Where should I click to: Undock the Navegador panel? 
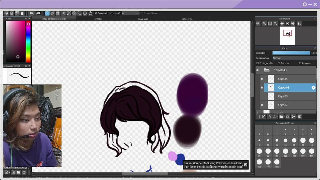(x=315, y=18)
